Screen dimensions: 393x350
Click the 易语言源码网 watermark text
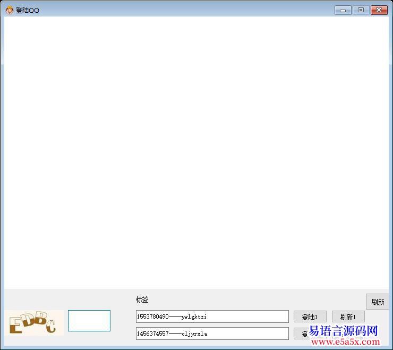pos(343,332)
